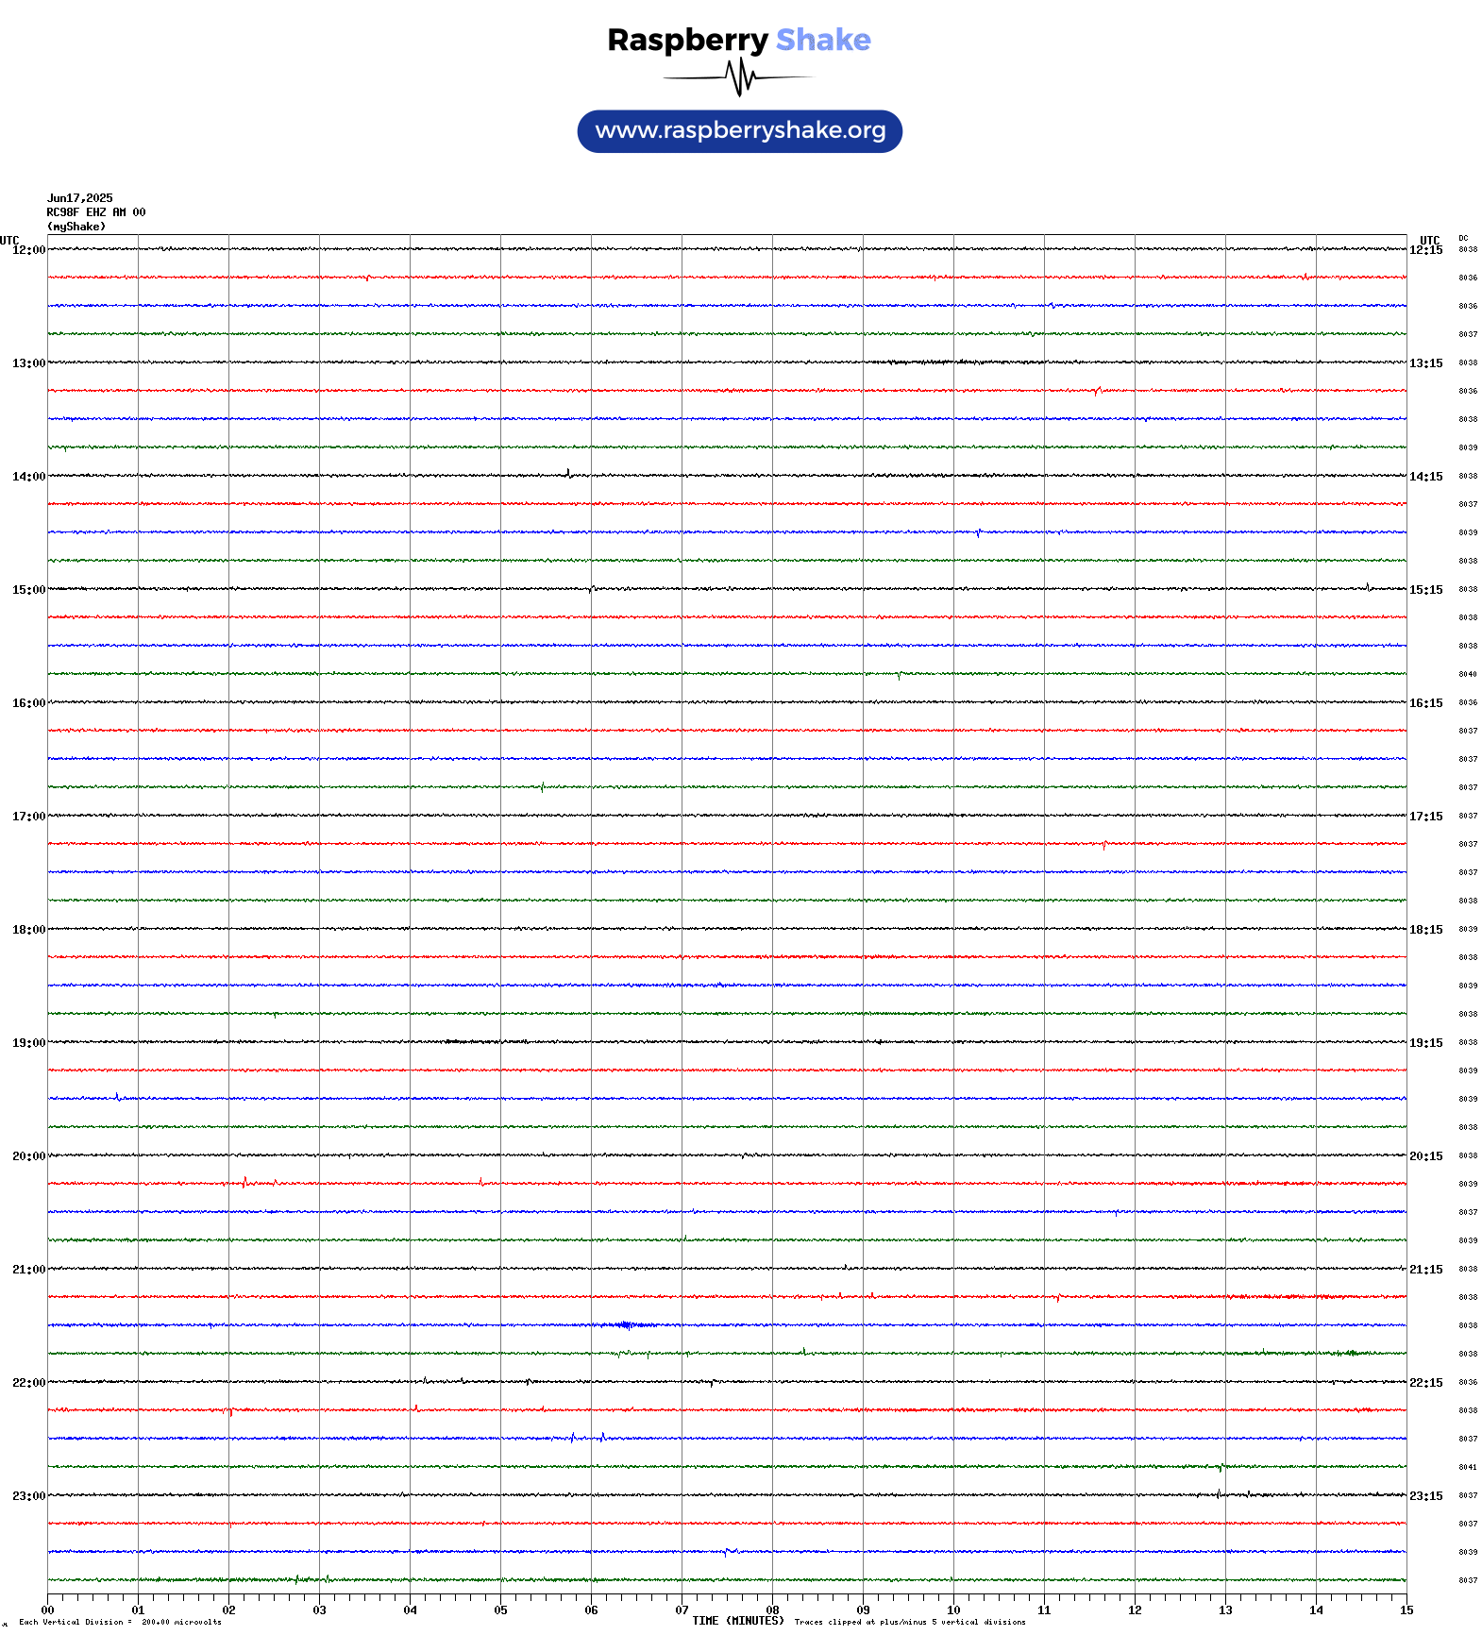Click the 15:15 end-time label
The width and height of the screenshot is (1482, 1635).
click(x=1426, y=590)
